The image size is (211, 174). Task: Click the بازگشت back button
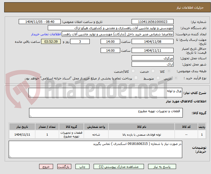(64, 167)
